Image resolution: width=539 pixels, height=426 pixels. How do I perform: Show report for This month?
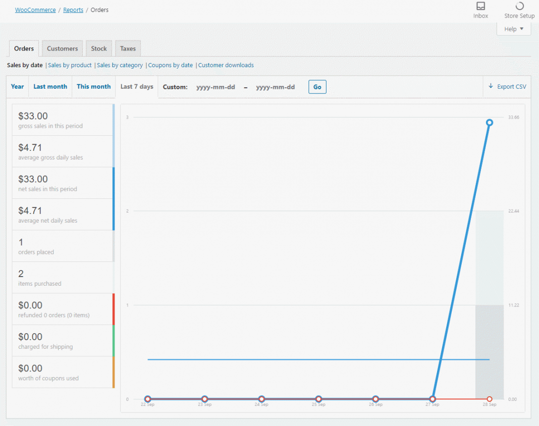click(93, 87)
